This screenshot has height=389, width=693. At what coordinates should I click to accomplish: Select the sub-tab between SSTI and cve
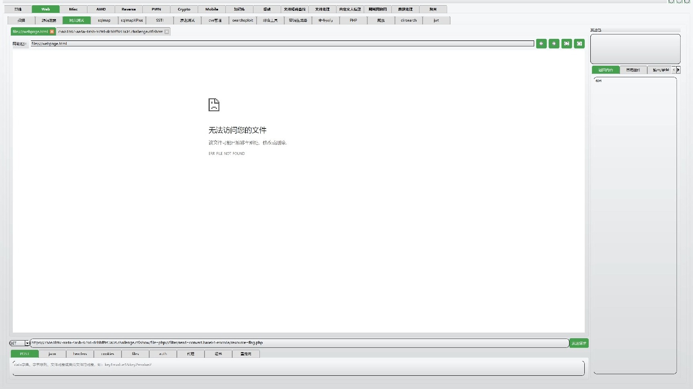(187, 20)
